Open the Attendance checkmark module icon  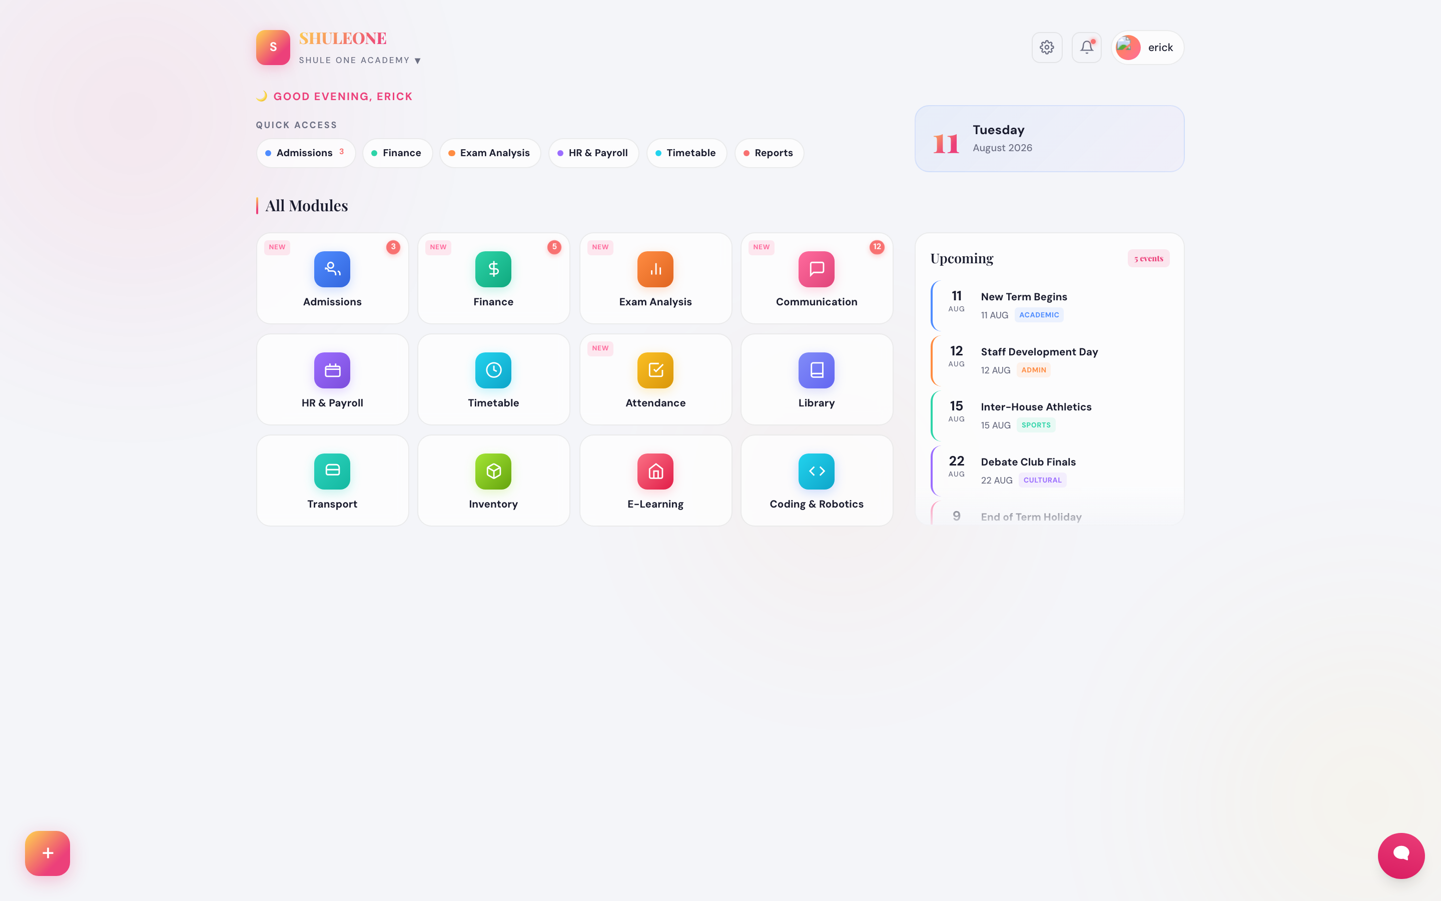tap(655, 370)
